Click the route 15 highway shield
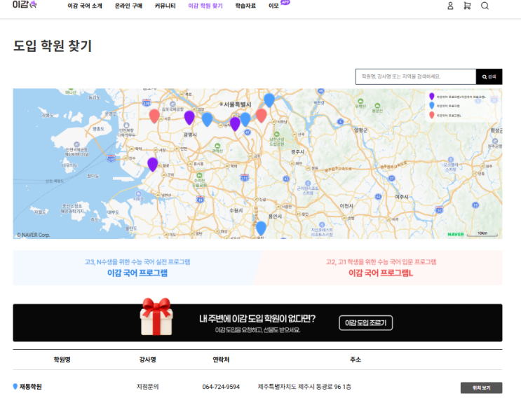The image size is (521, 398). point(200,199)
